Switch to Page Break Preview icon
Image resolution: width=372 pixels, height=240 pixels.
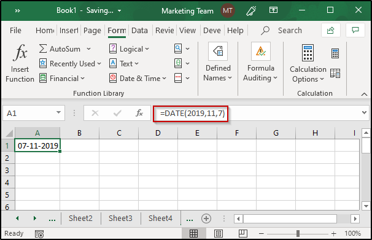[x=243, y=234]
